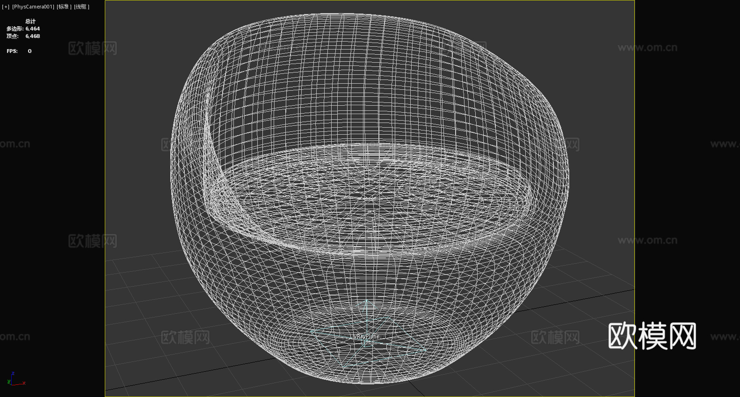Open the PhysCamera001 viewport camera menu

click(x=33, y=7)
